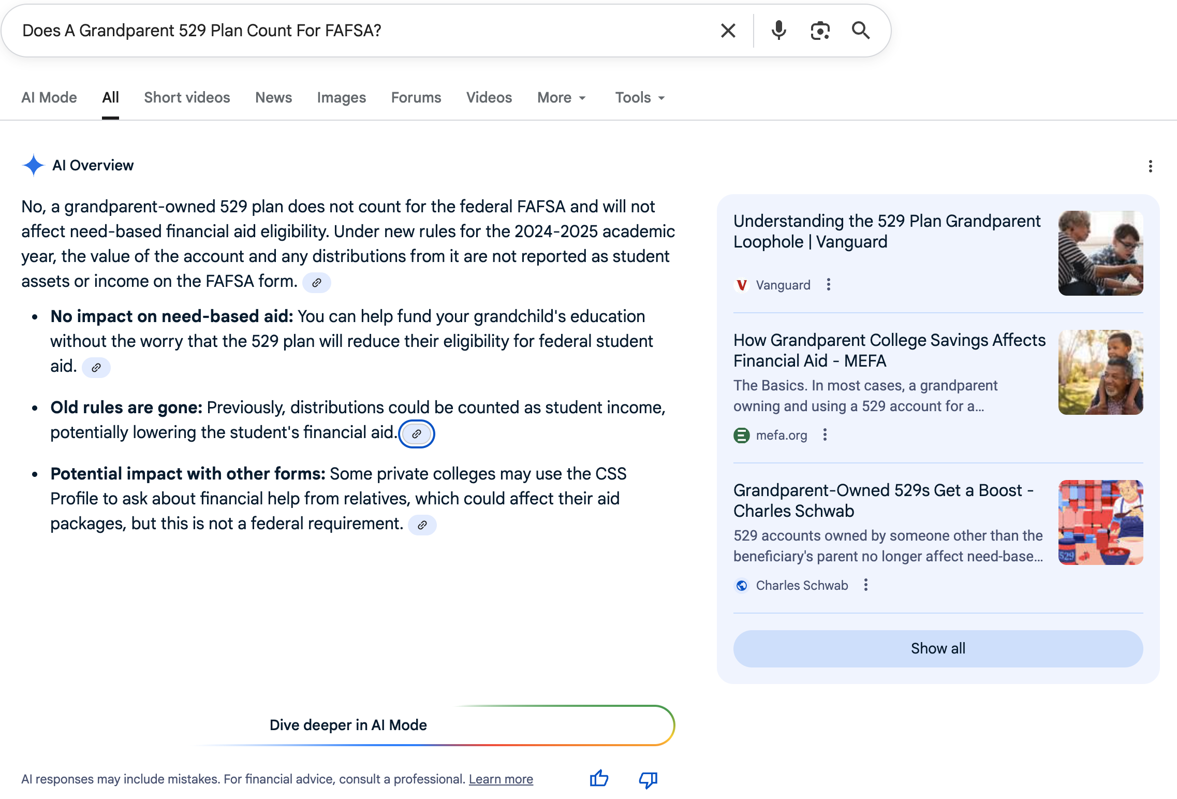
Task: Click the magnifying glass search icon
Action: pyautogui.click(x=861, y=31)
